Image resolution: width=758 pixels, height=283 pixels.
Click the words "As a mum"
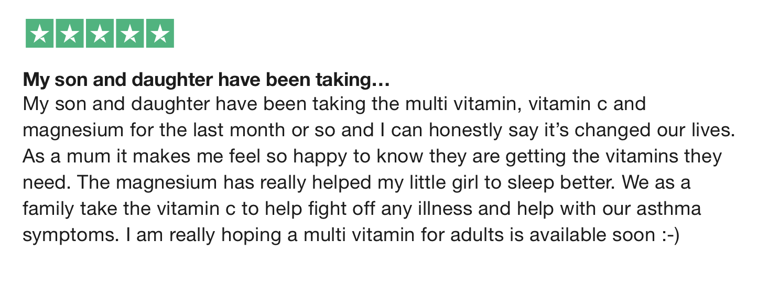point(59,157)
